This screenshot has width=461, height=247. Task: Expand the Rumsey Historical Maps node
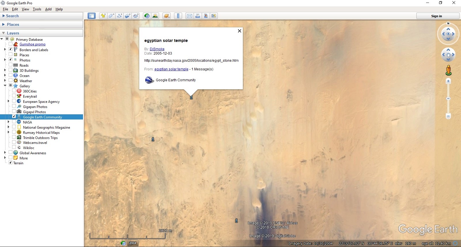(8, 132)
